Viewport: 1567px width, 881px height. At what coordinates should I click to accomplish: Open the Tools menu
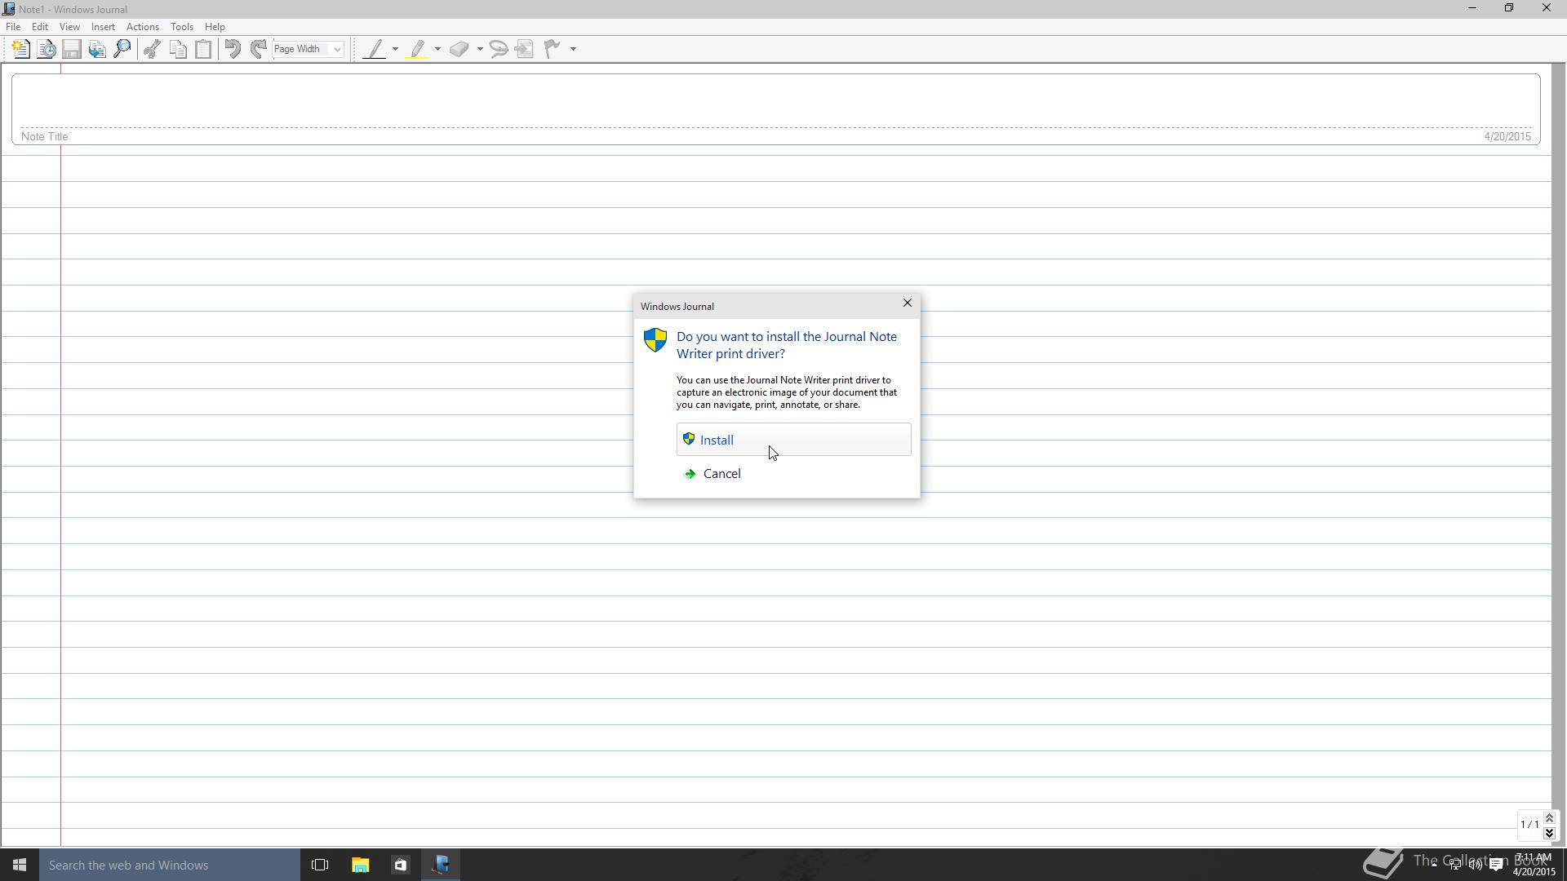182,27
